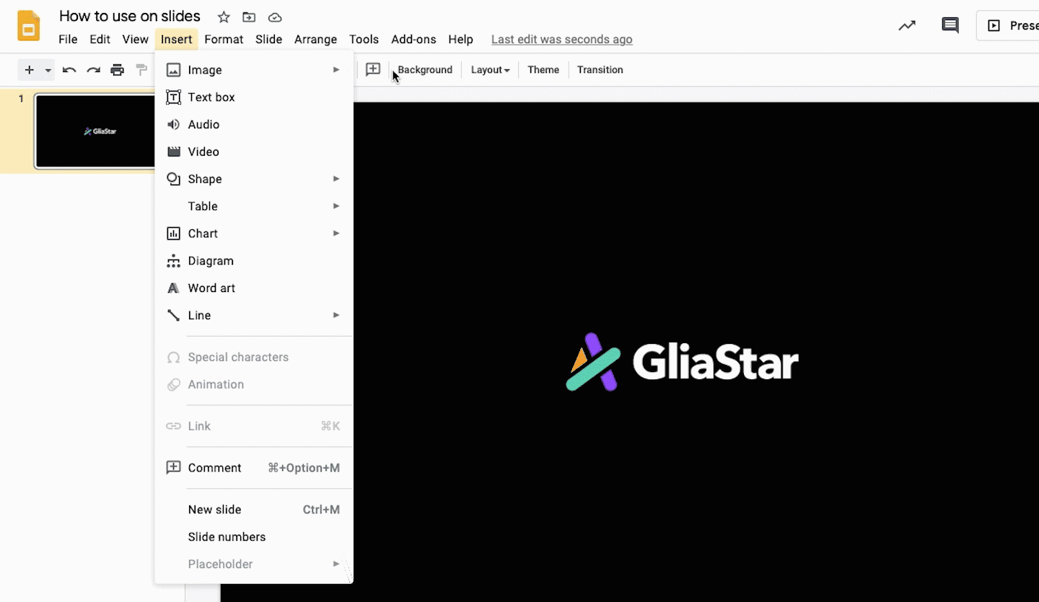
Task: Check cloud save status icon
Action: [274, 17]
